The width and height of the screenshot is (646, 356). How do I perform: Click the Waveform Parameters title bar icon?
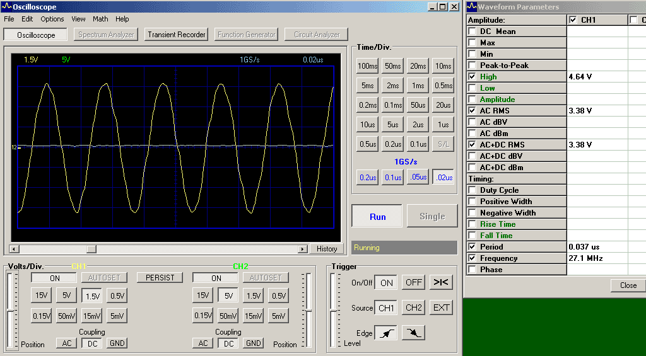click(x=471, y=7)
